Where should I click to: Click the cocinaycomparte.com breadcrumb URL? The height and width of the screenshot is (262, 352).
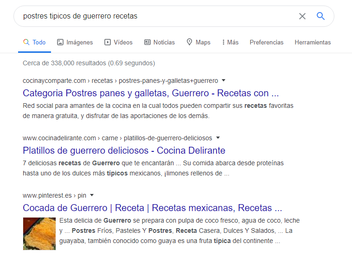point(120,81)
